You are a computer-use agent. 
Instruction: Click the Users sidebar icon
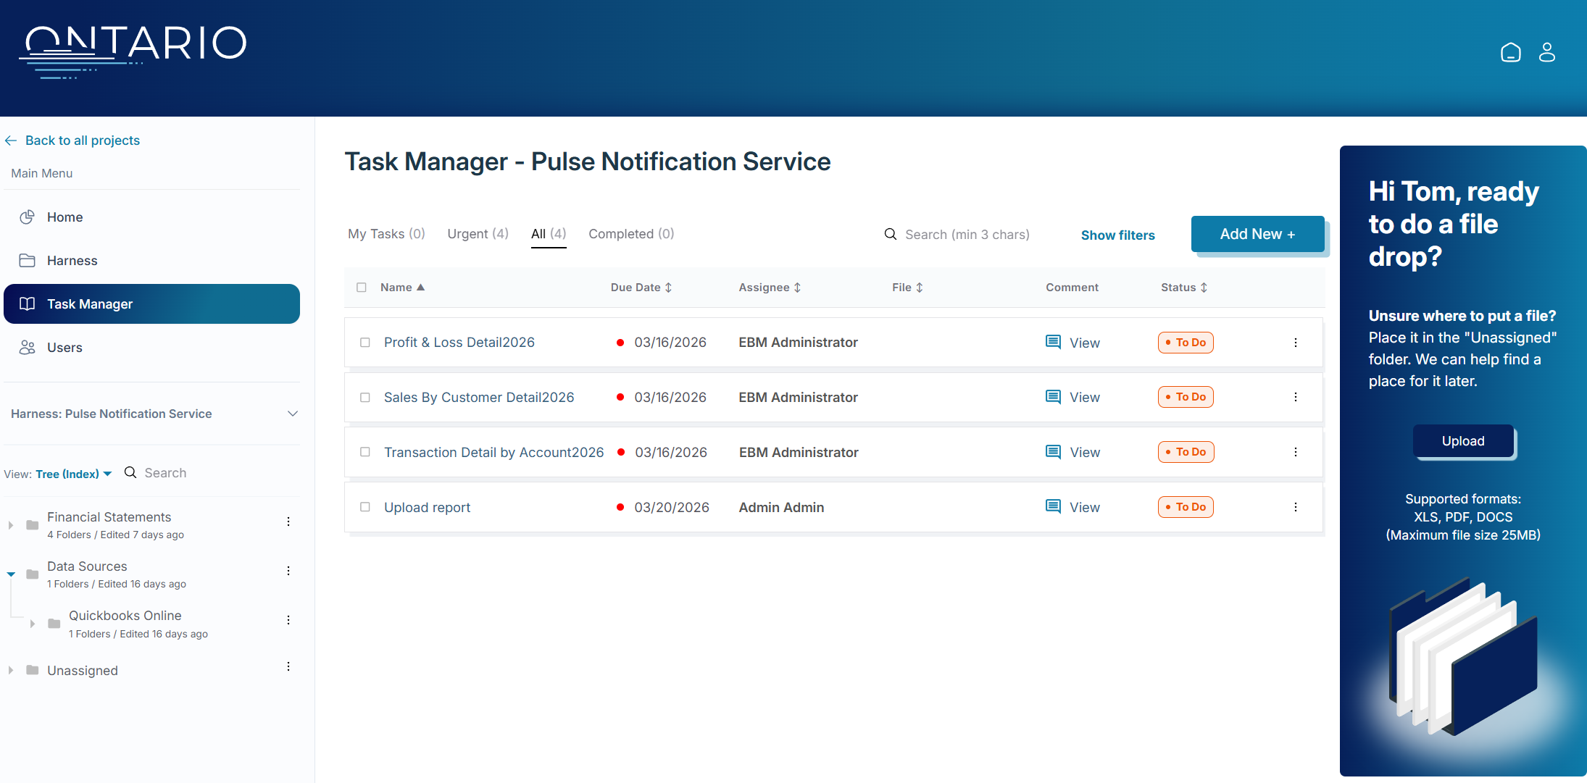click(x=28, y=348)
